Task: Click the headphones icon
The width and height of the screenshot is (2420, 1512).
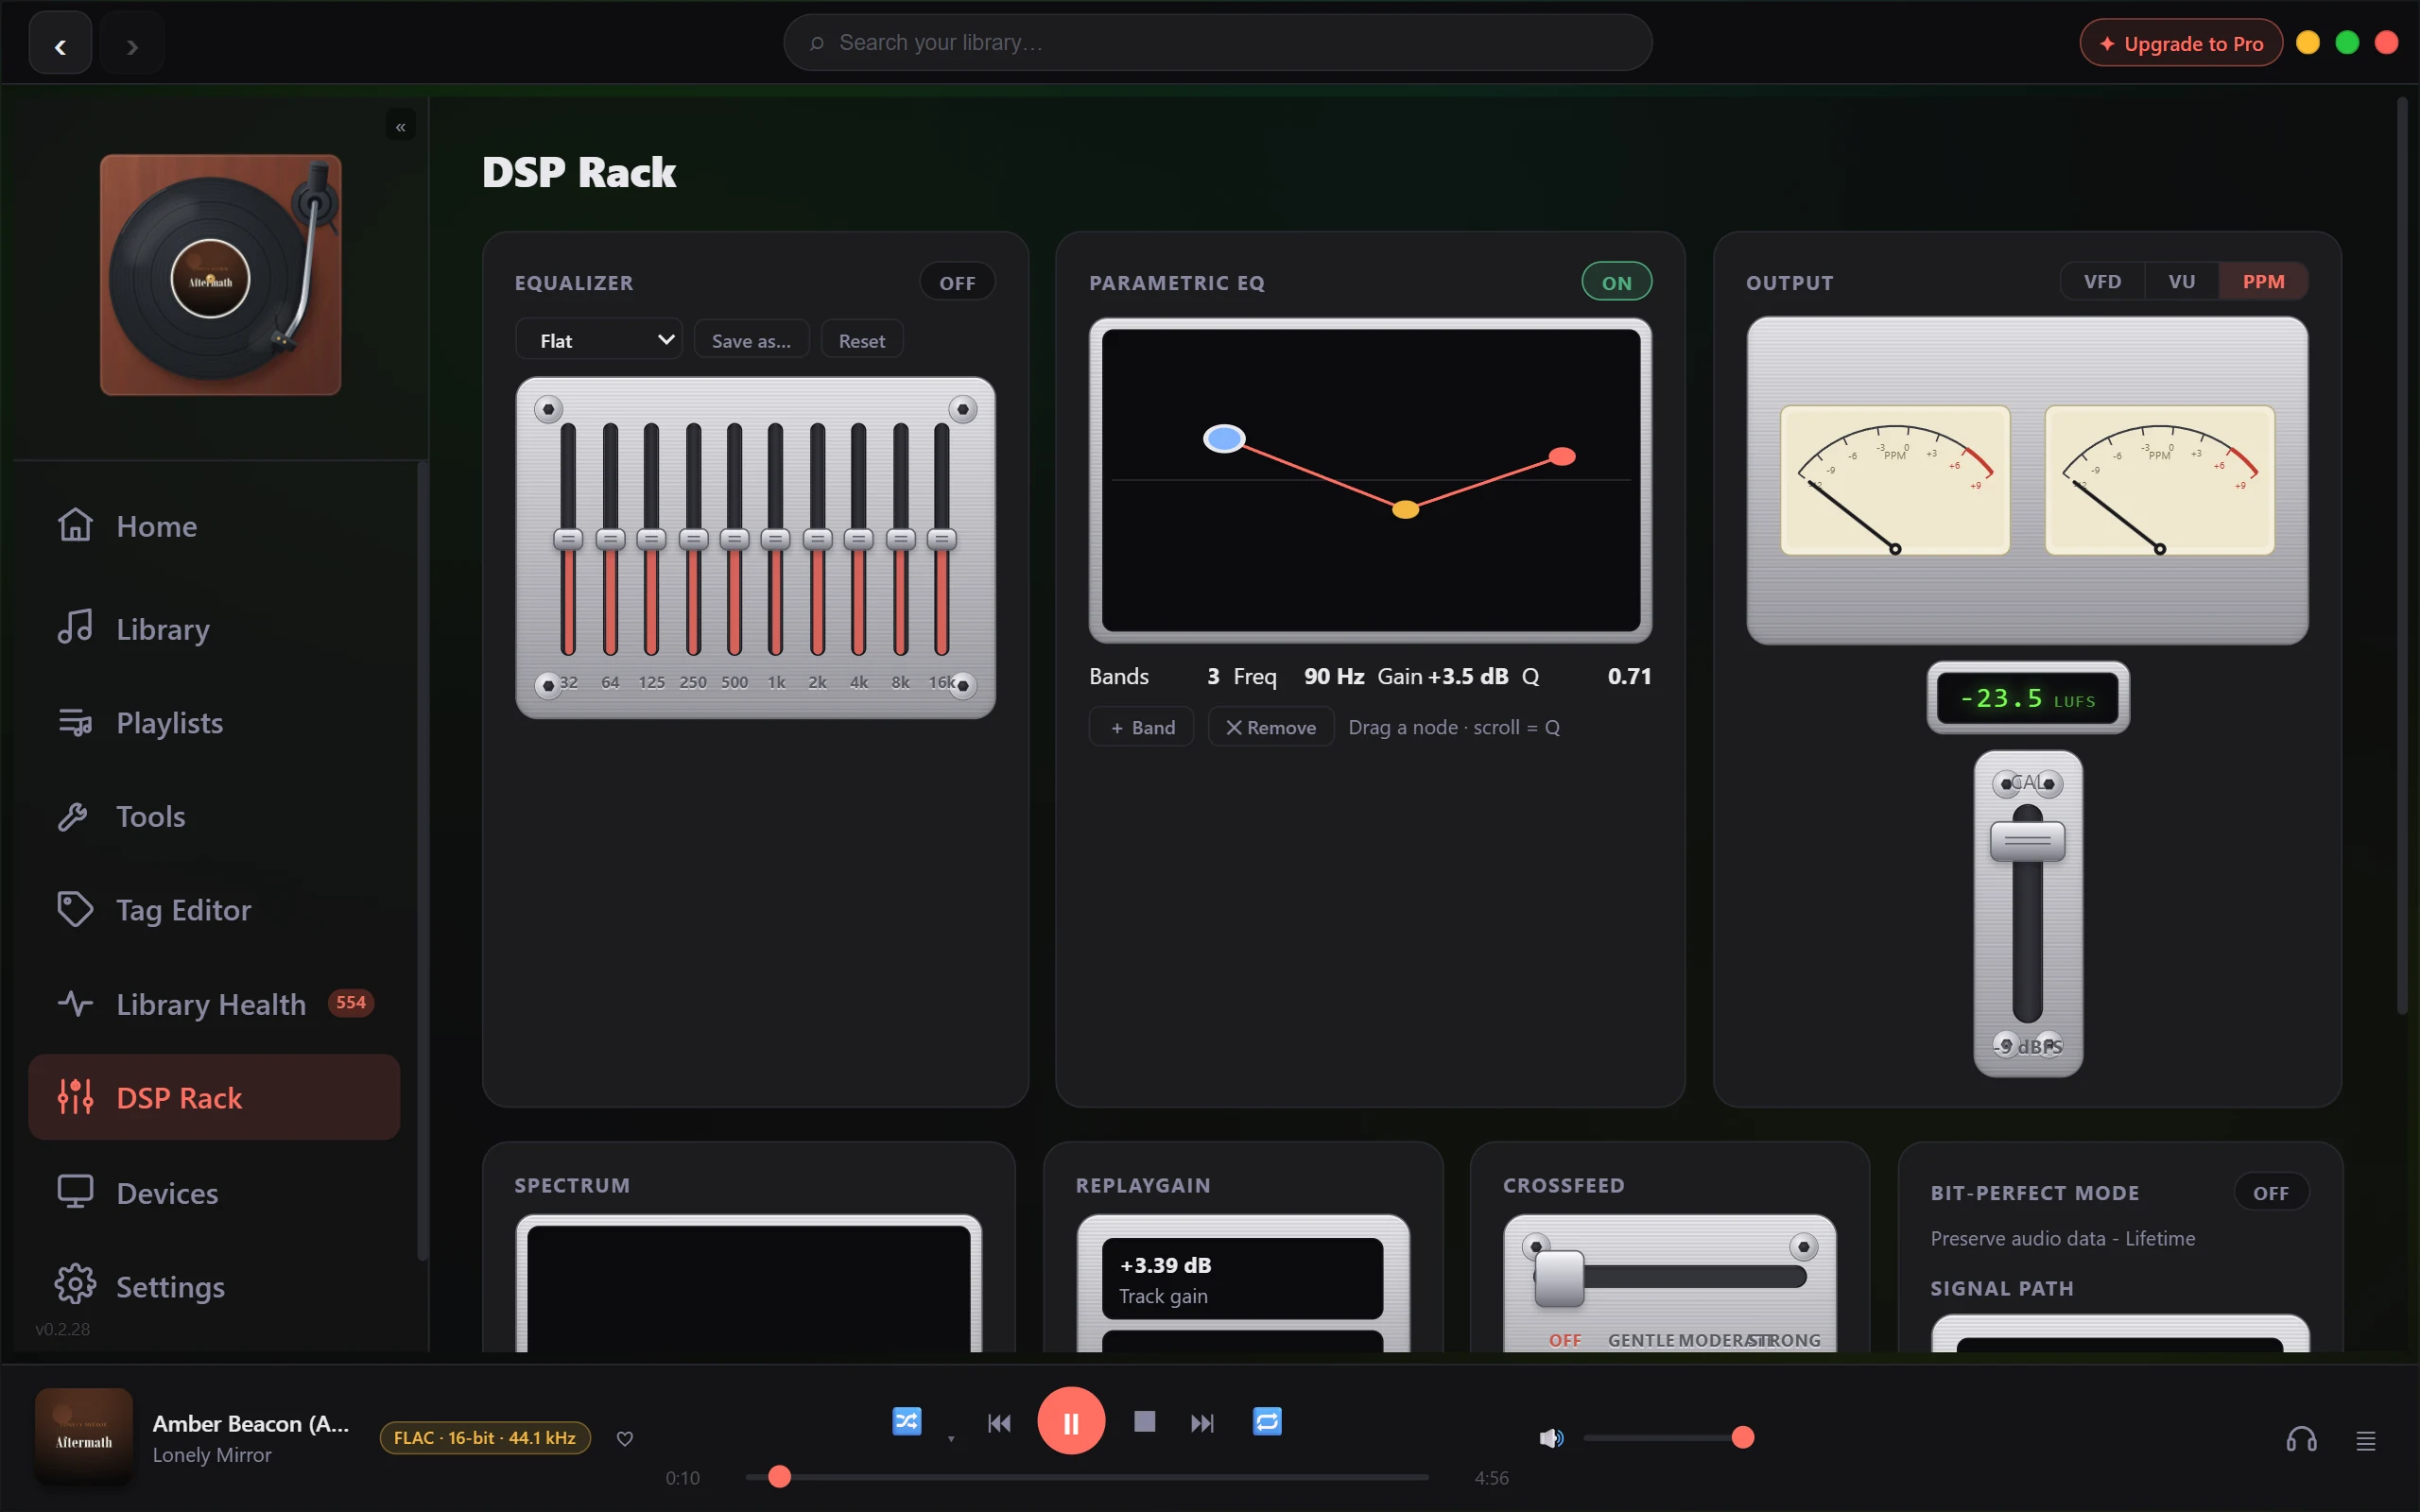Action: (2301, 1439)
